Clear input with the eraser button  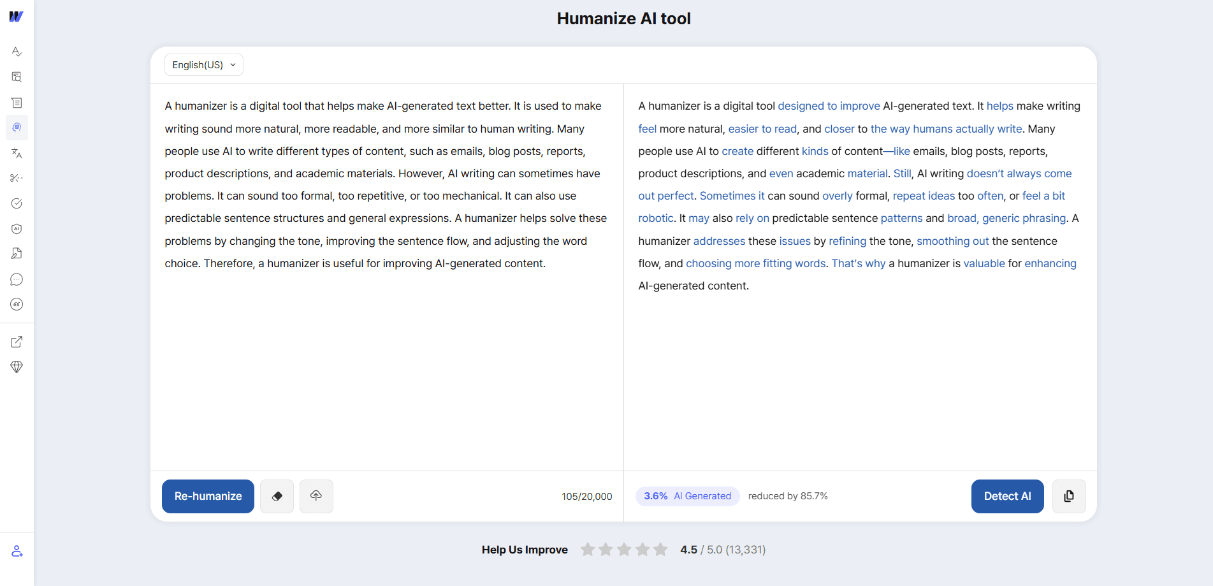(x=277, y=496)
